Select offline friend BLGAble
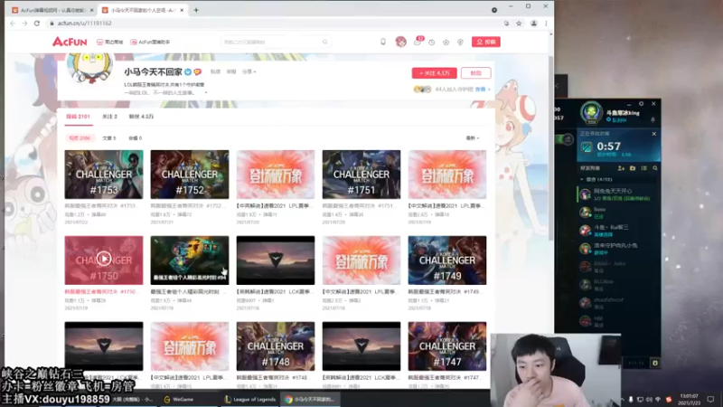Viewport: 723px width, 407px height. [x=618, y=284]
